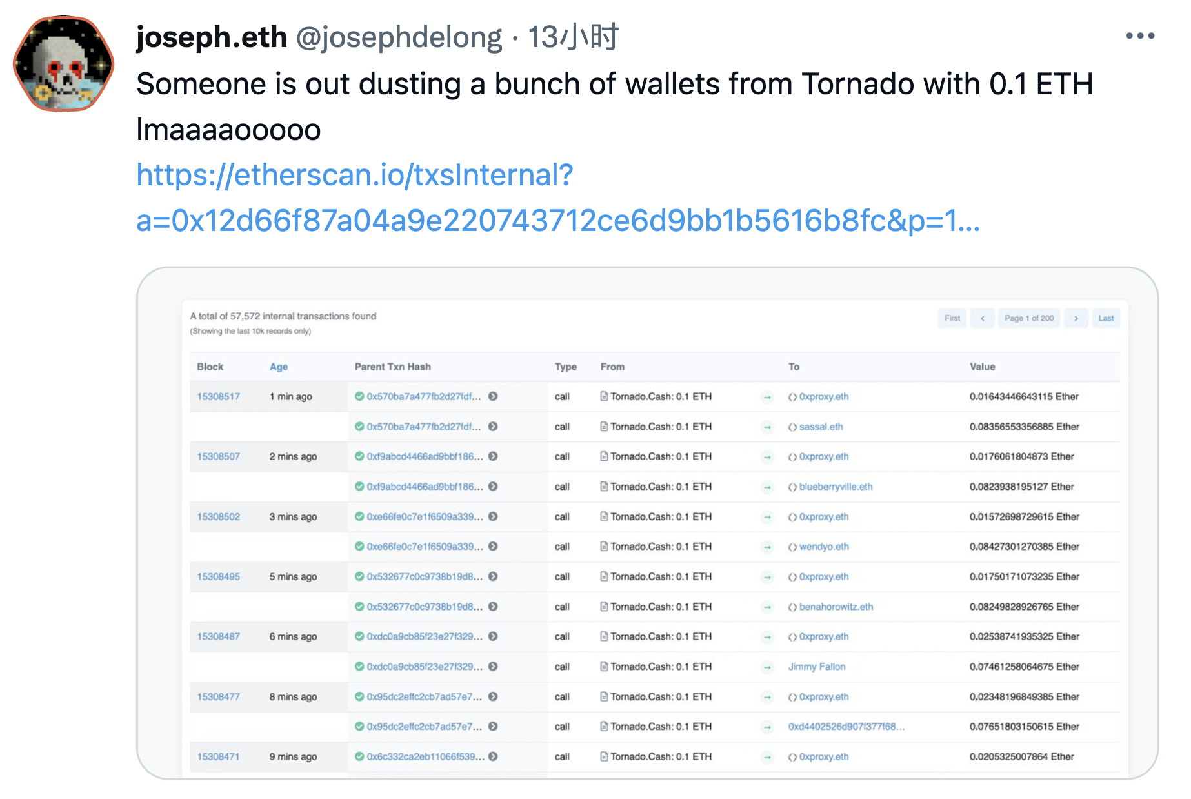1191x799 pixels.
Task: Open the tweet's three-dot more menu
Action: point(1139,36)
